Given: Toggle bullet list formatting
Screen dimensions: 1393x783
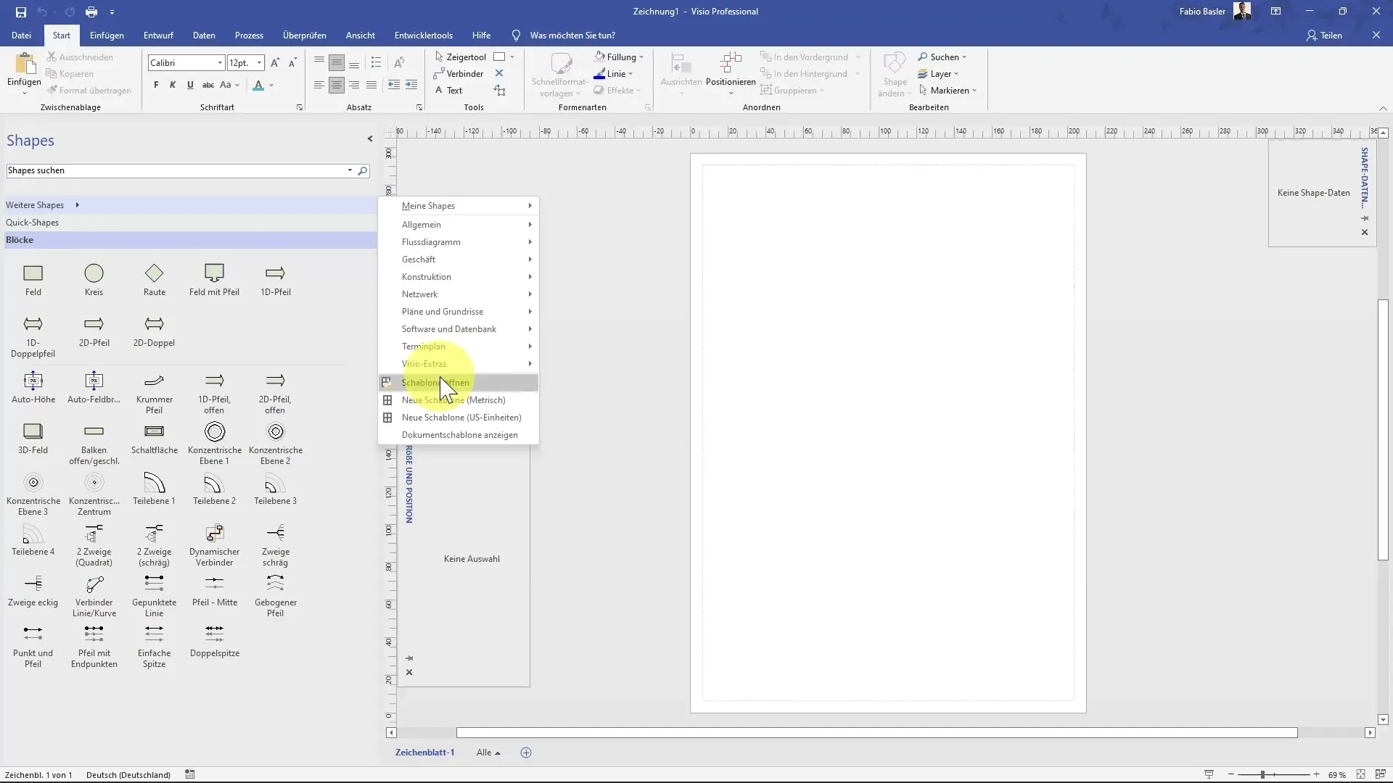Looking at the screenshot, I should pos(376,63).
